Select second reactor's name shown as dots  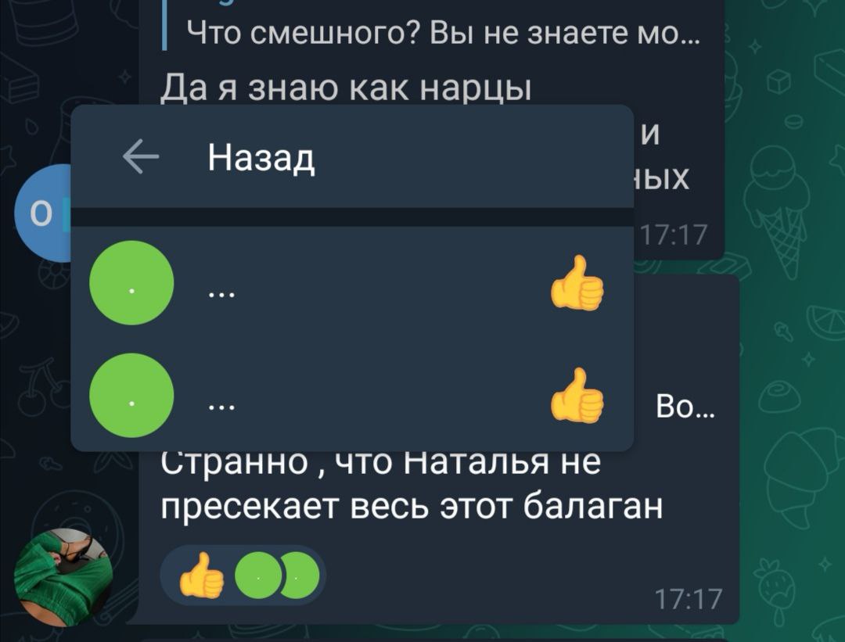click(x=221, y=407)
